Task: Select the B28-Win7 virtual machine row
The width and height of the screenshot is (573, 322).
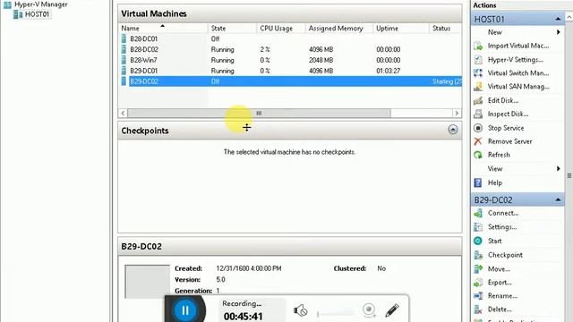Action: coord(290,60)
